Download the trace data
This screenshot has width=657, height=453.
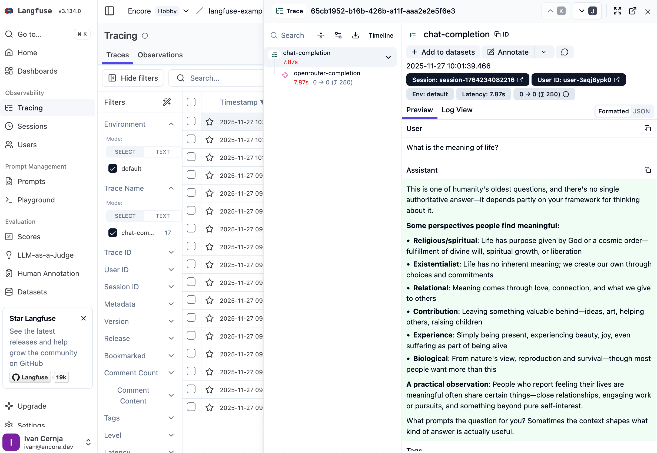(x=355, y=35)
